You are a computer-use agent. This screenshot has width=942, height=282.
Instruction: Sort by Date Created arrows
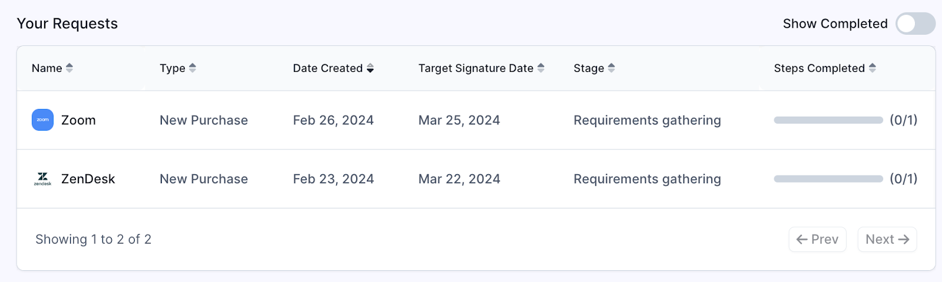370,68
